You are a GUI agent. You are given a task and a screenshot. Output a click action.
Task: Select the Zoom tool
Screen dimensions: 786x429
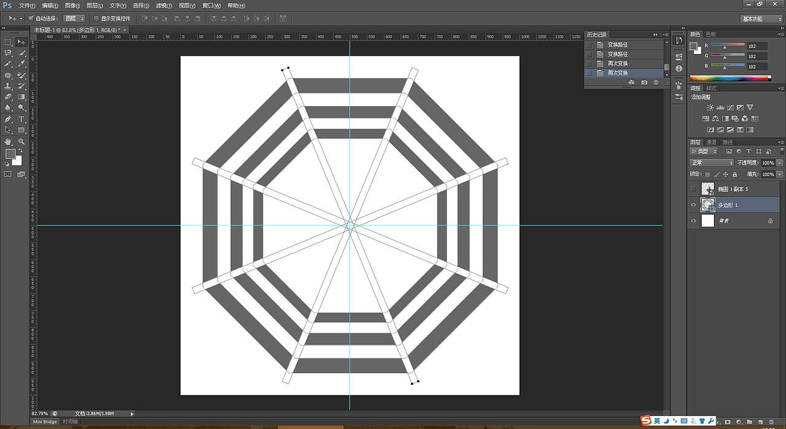(x=21, y=141)
